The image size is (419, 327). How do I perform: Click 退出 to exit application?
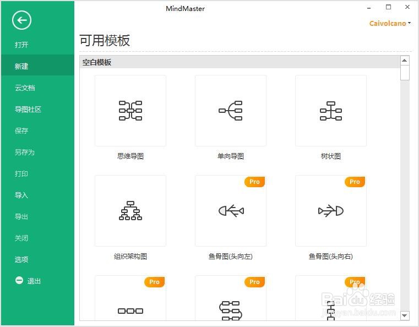[34, 281]
